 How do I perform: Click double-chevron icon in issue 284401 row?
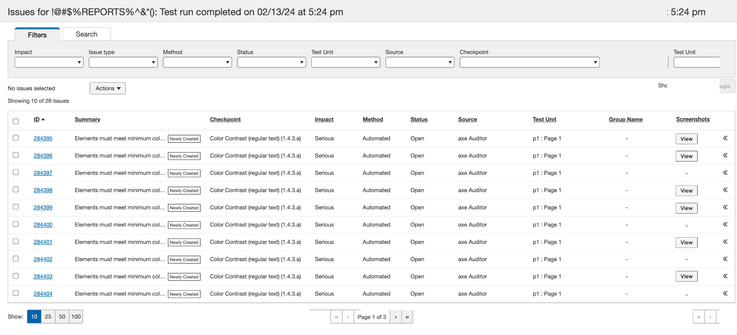point(725,242)
